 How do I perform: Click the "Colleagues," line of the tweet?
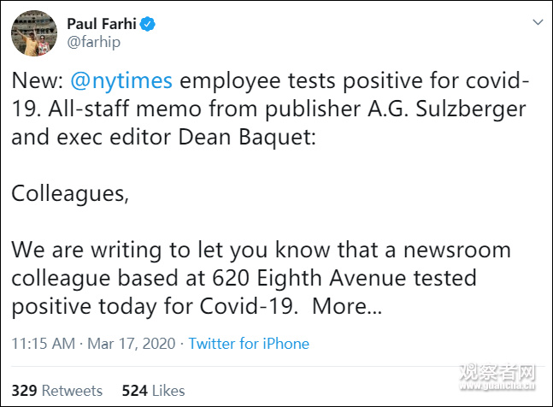(70, 193)
